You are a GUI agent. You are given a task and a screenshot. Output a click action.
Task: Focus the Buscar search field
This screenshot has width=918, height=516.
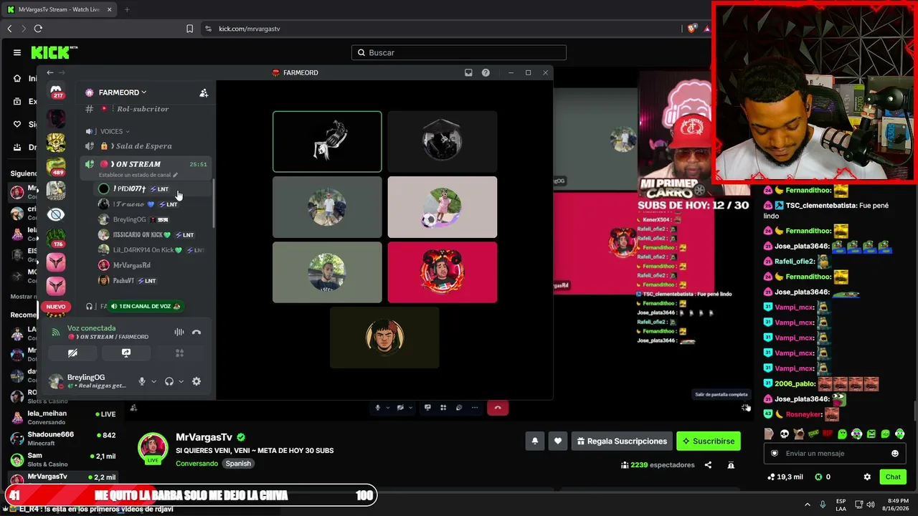(x=459, y=52)
